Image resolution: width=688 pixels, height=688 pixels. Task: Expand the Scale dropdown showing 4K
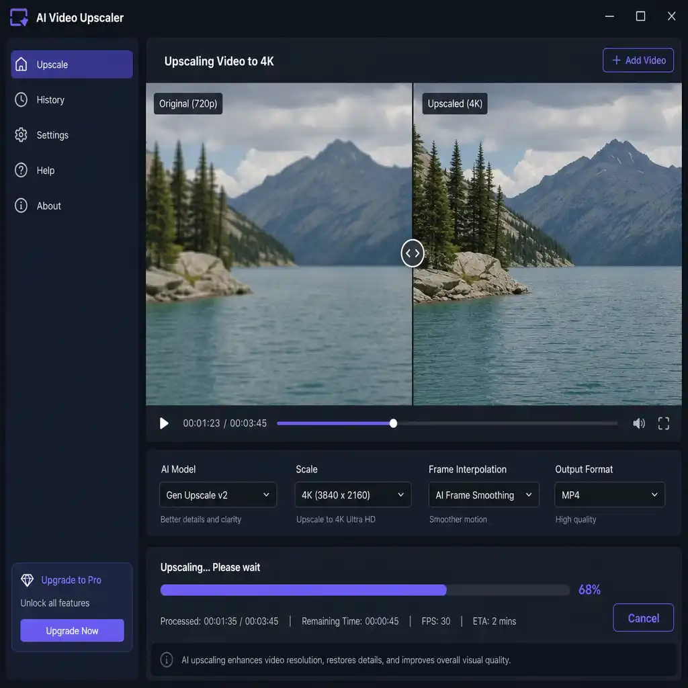353,495
